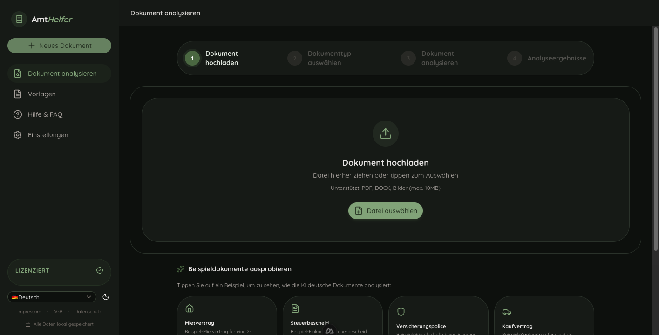
Task: Open the Datenschutz link
Action: click(x=88, y=311)
